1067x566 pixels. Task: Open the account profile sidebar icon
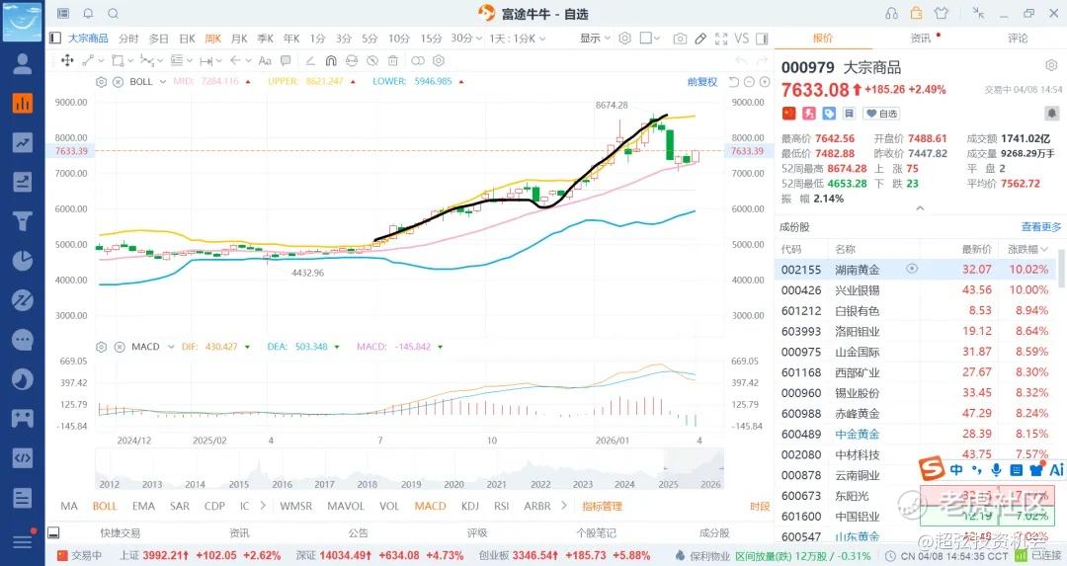point(23,63)
